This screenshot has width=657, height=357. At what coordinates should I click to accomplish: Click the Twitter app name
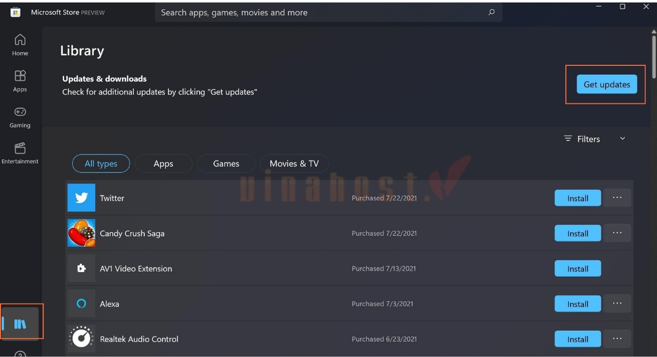pos(112,198)
